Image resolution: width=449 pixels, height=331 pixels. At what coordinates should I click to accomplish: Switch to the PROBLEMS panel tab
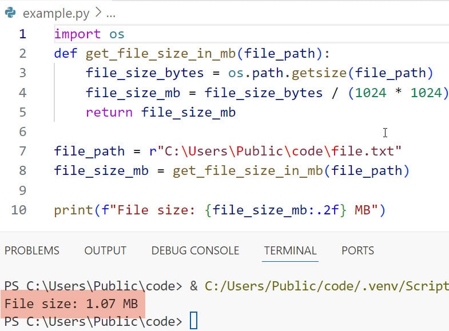(32, 250)
